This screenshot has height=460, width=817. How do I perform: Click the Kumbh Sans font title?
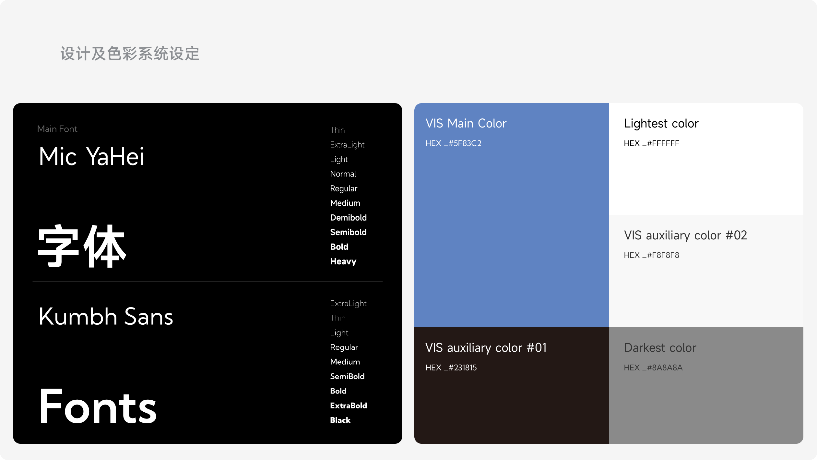[106, 316]
